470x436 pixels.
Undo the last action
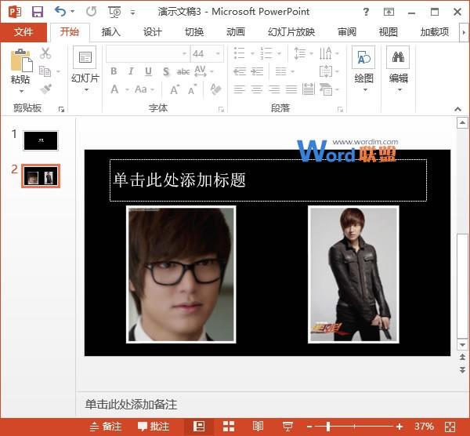[60, 12]
